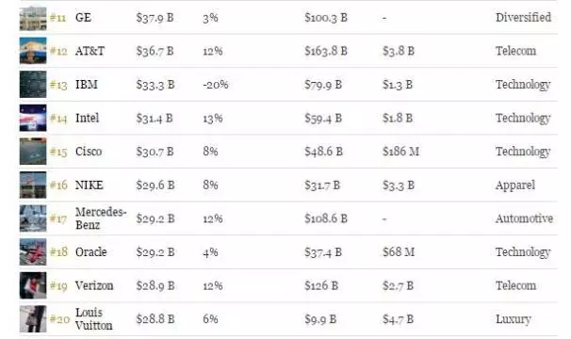Click the Cisco thumbnail image
The height and width of the screenshot is (339, 571).
click(33, 152)
